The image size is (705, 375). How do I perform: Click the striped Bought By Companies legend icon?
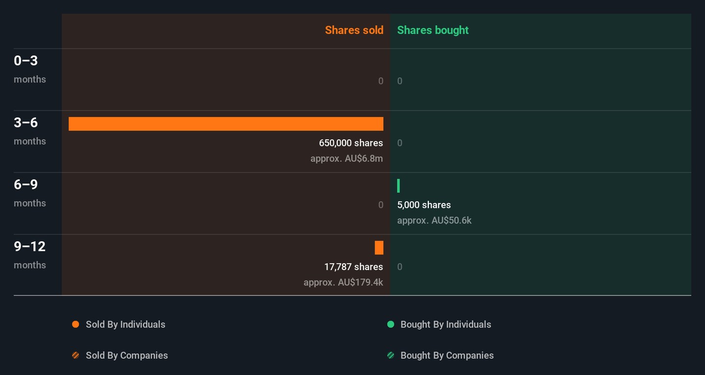pyautogui.click(x=391, y=355)
